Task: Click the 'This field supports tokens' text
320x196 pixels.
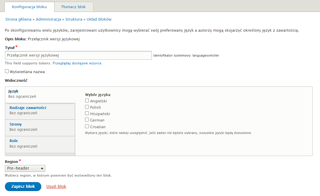Action: coord(28,63)
